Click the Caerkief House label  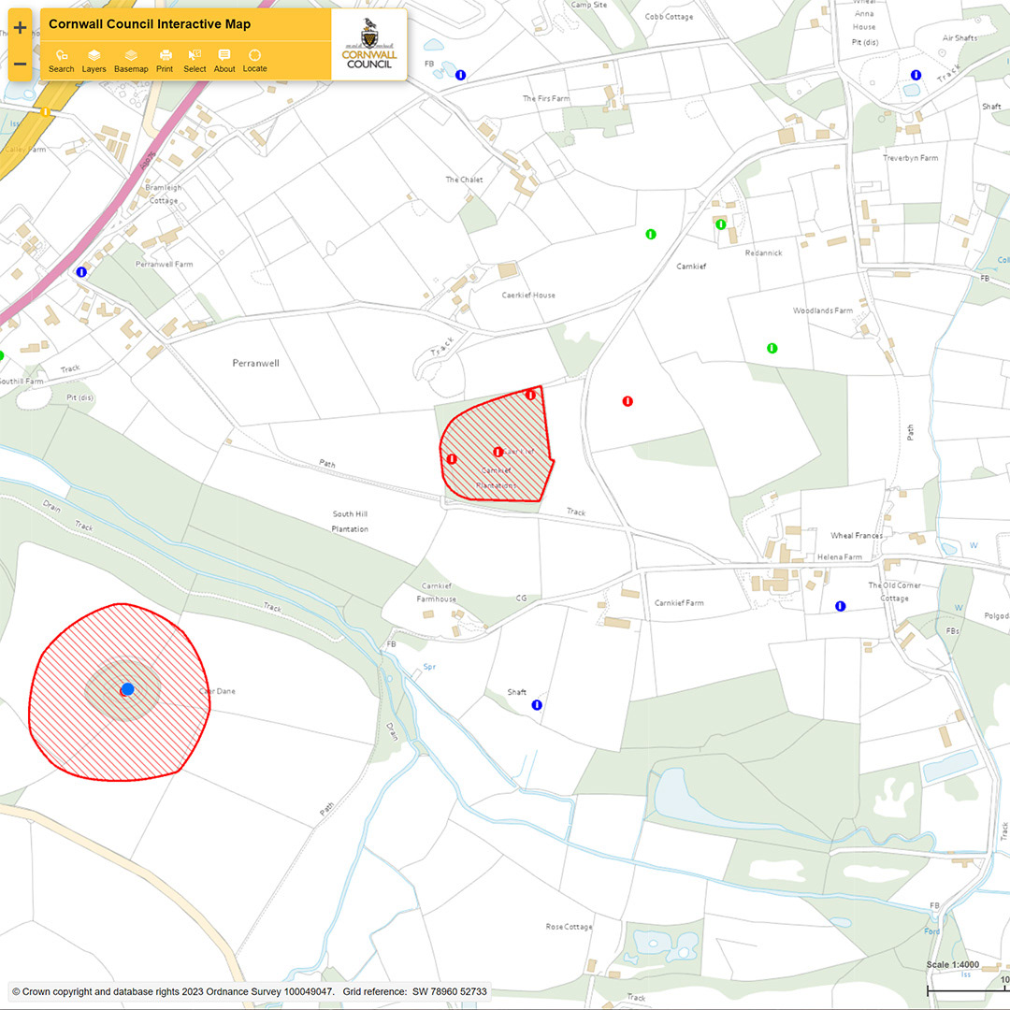[x=528, y=295]
